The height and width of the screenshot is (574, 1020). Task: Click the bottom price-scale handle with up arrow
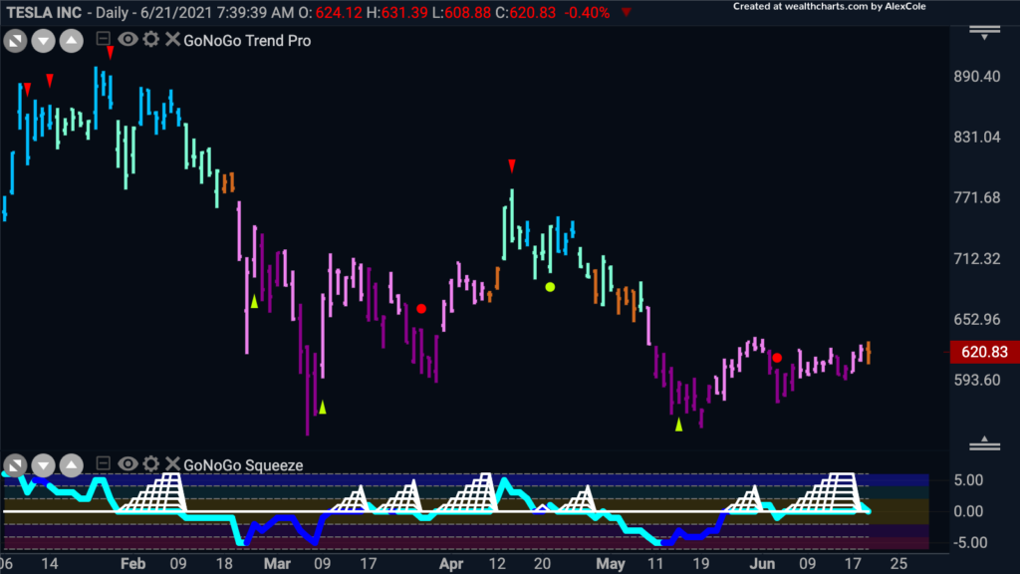pyautogui.click(x=985, y=443)
